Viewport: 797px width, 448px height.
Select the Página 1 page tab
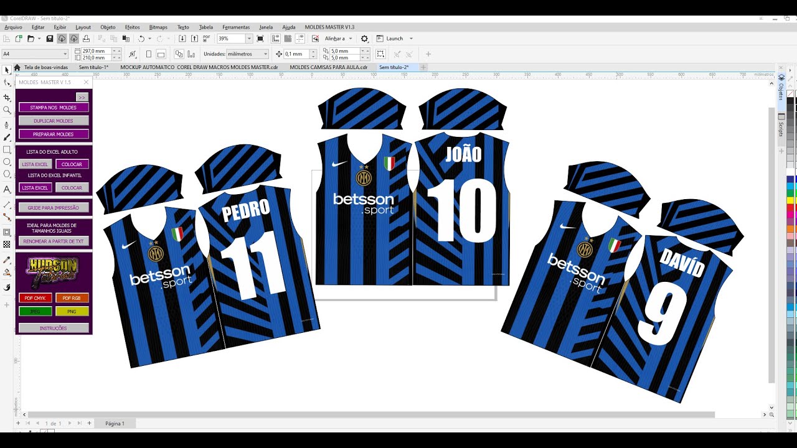pyautogui.click(x=115, y=424)
